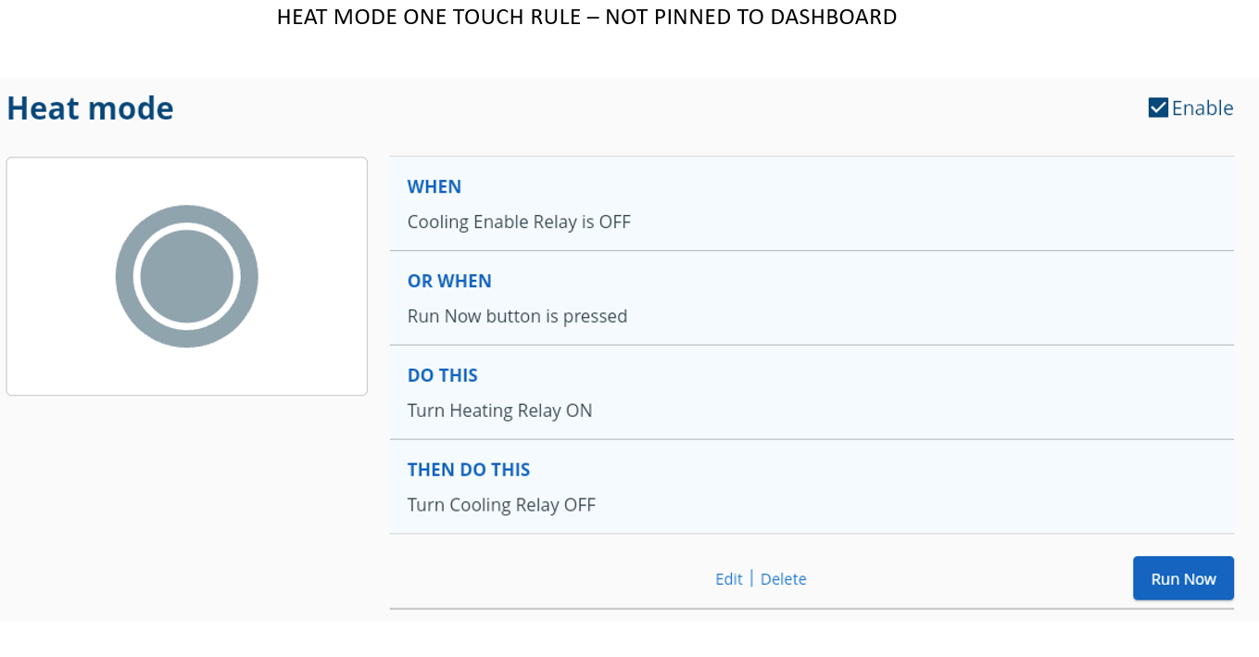Click the Run Now button is pressed condition
This screenshot has width=1259, height=657.
517,316
